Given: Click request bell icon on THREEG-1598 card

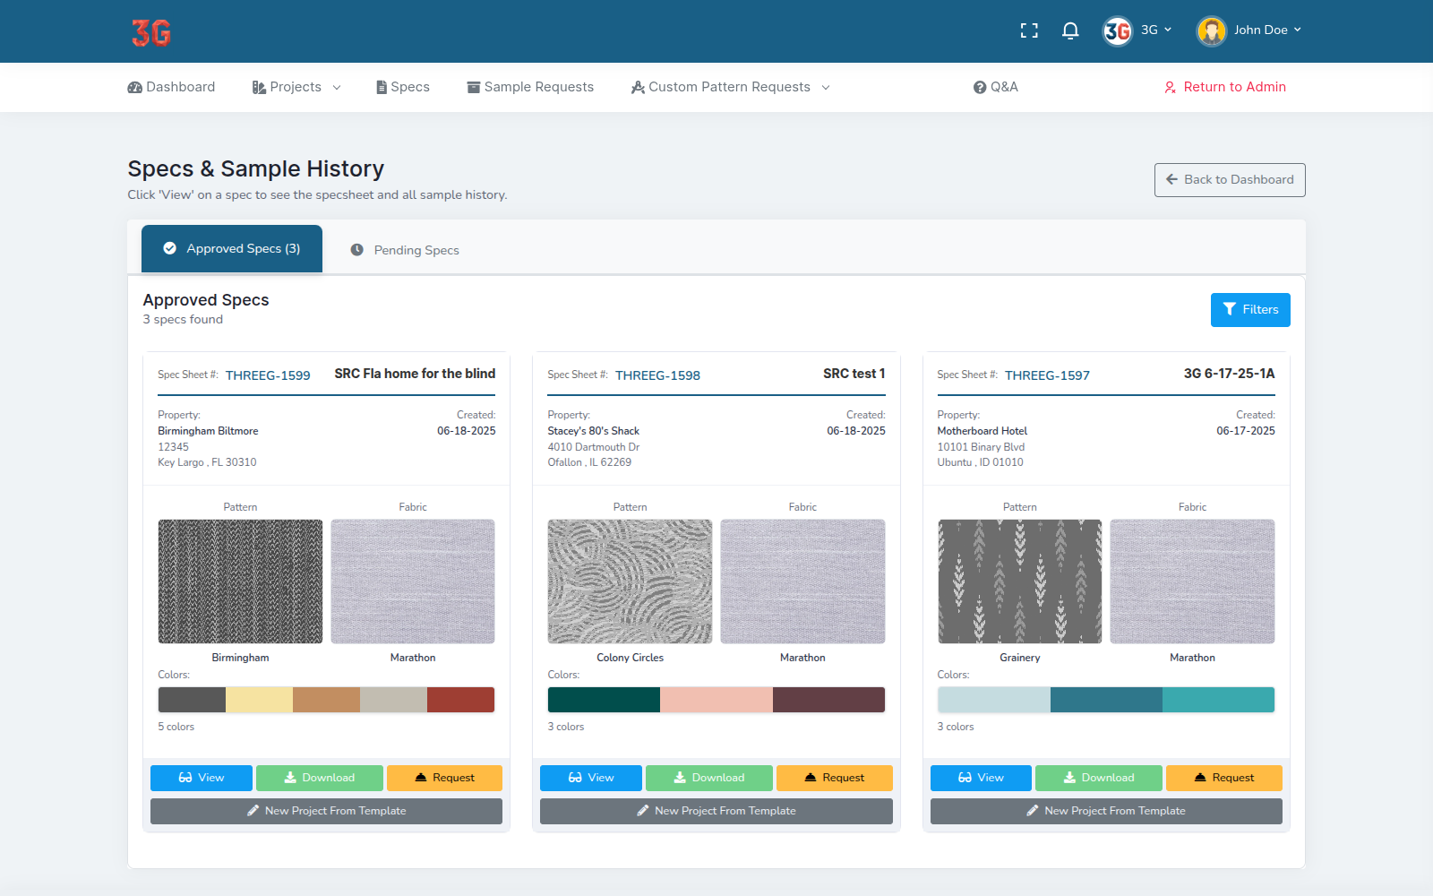Looking at the screenshot, I should (811, 778).
